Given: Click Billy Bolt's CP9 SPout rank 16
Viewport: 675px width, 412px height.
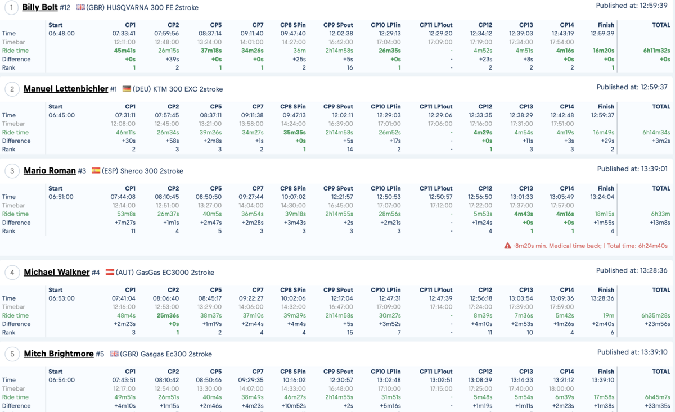Looking at the screenshot, I should click(x=350, y=67).
